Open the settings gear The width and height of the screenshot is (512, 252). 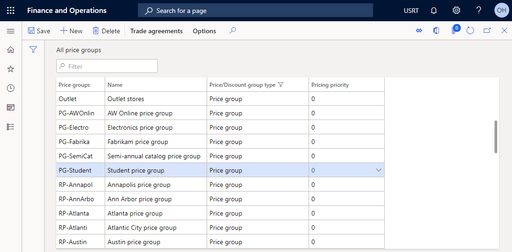456,11
